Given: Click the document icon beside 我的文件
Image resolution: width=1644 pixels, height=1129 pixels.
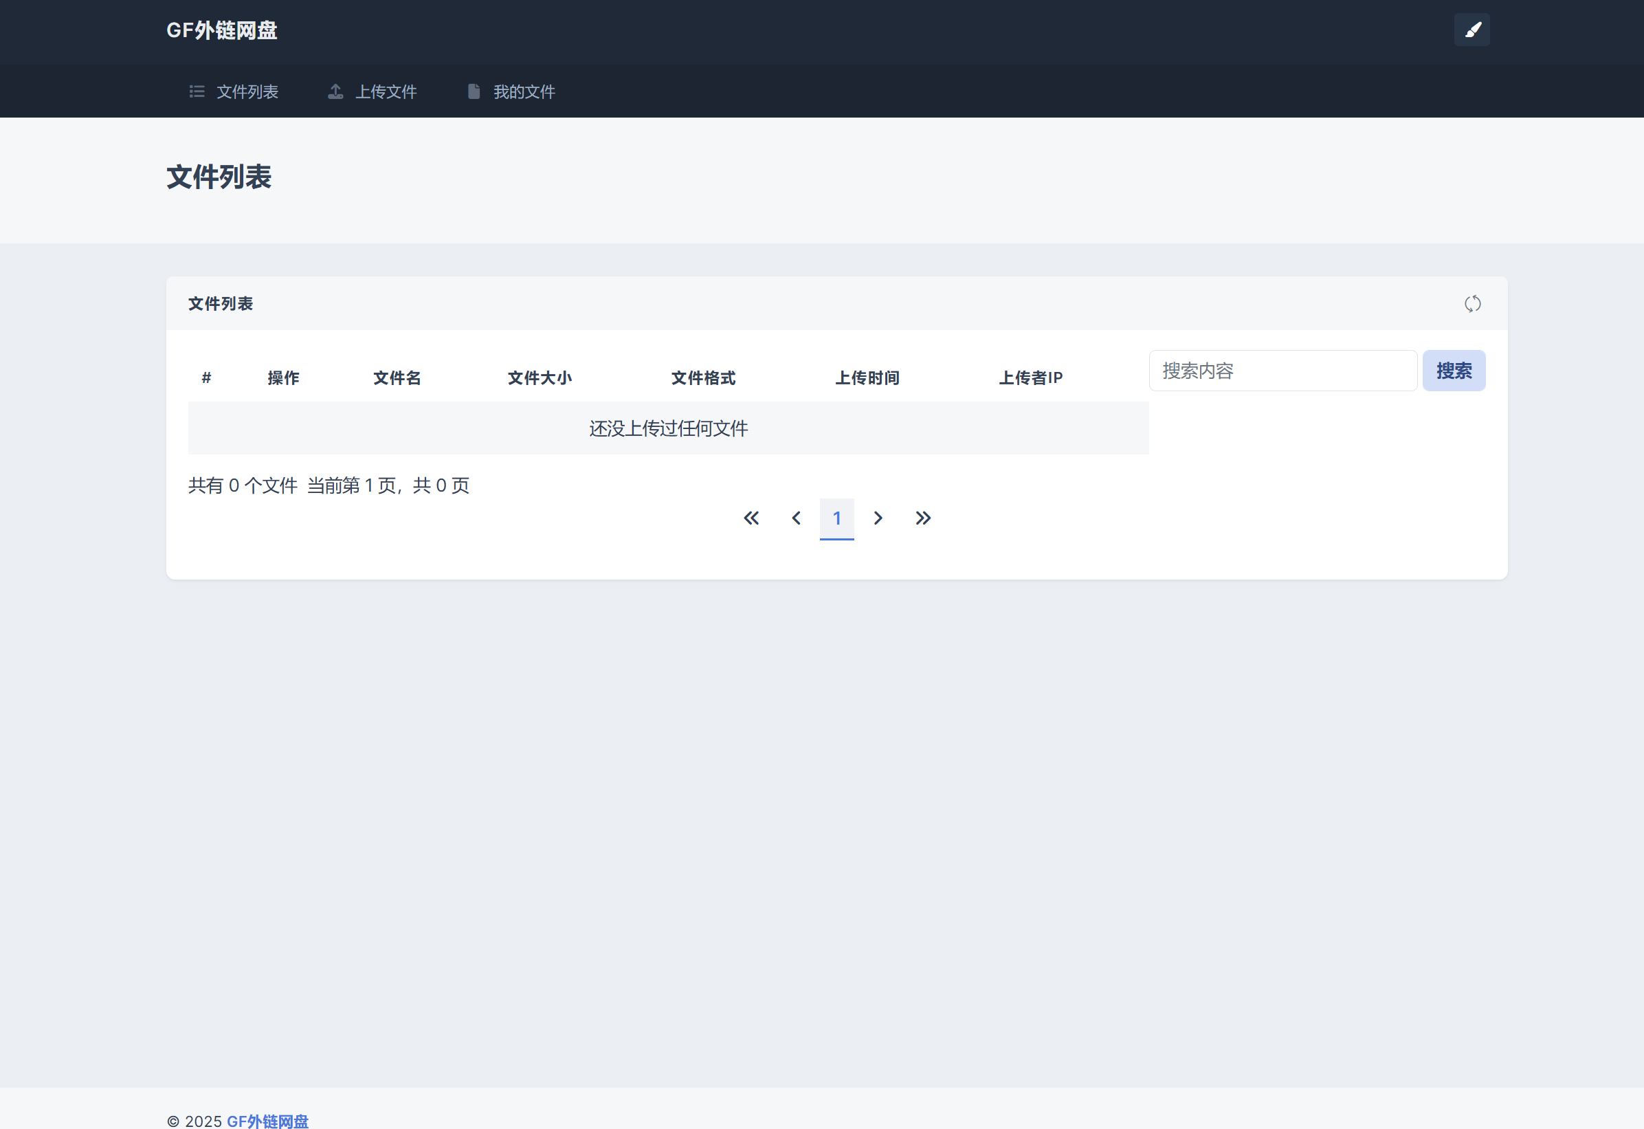Looking at the screenshot, I should coord(473,91).
